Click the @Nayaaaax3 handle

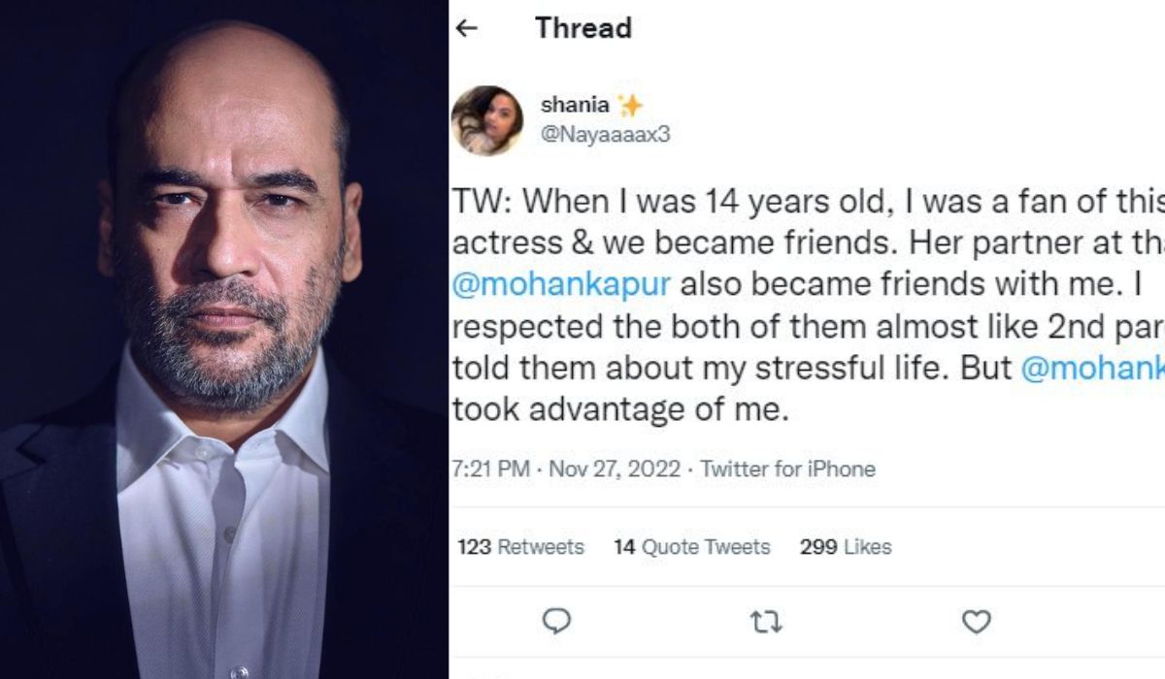[x=605, y=135]
